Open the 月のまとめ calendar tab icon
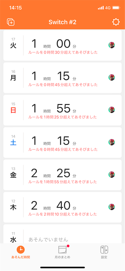The width and height of the screenshot is (125, 271). 62,250
